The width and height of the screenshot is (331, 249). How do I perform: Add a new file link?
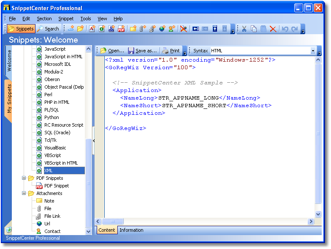(x=152, y=29)
